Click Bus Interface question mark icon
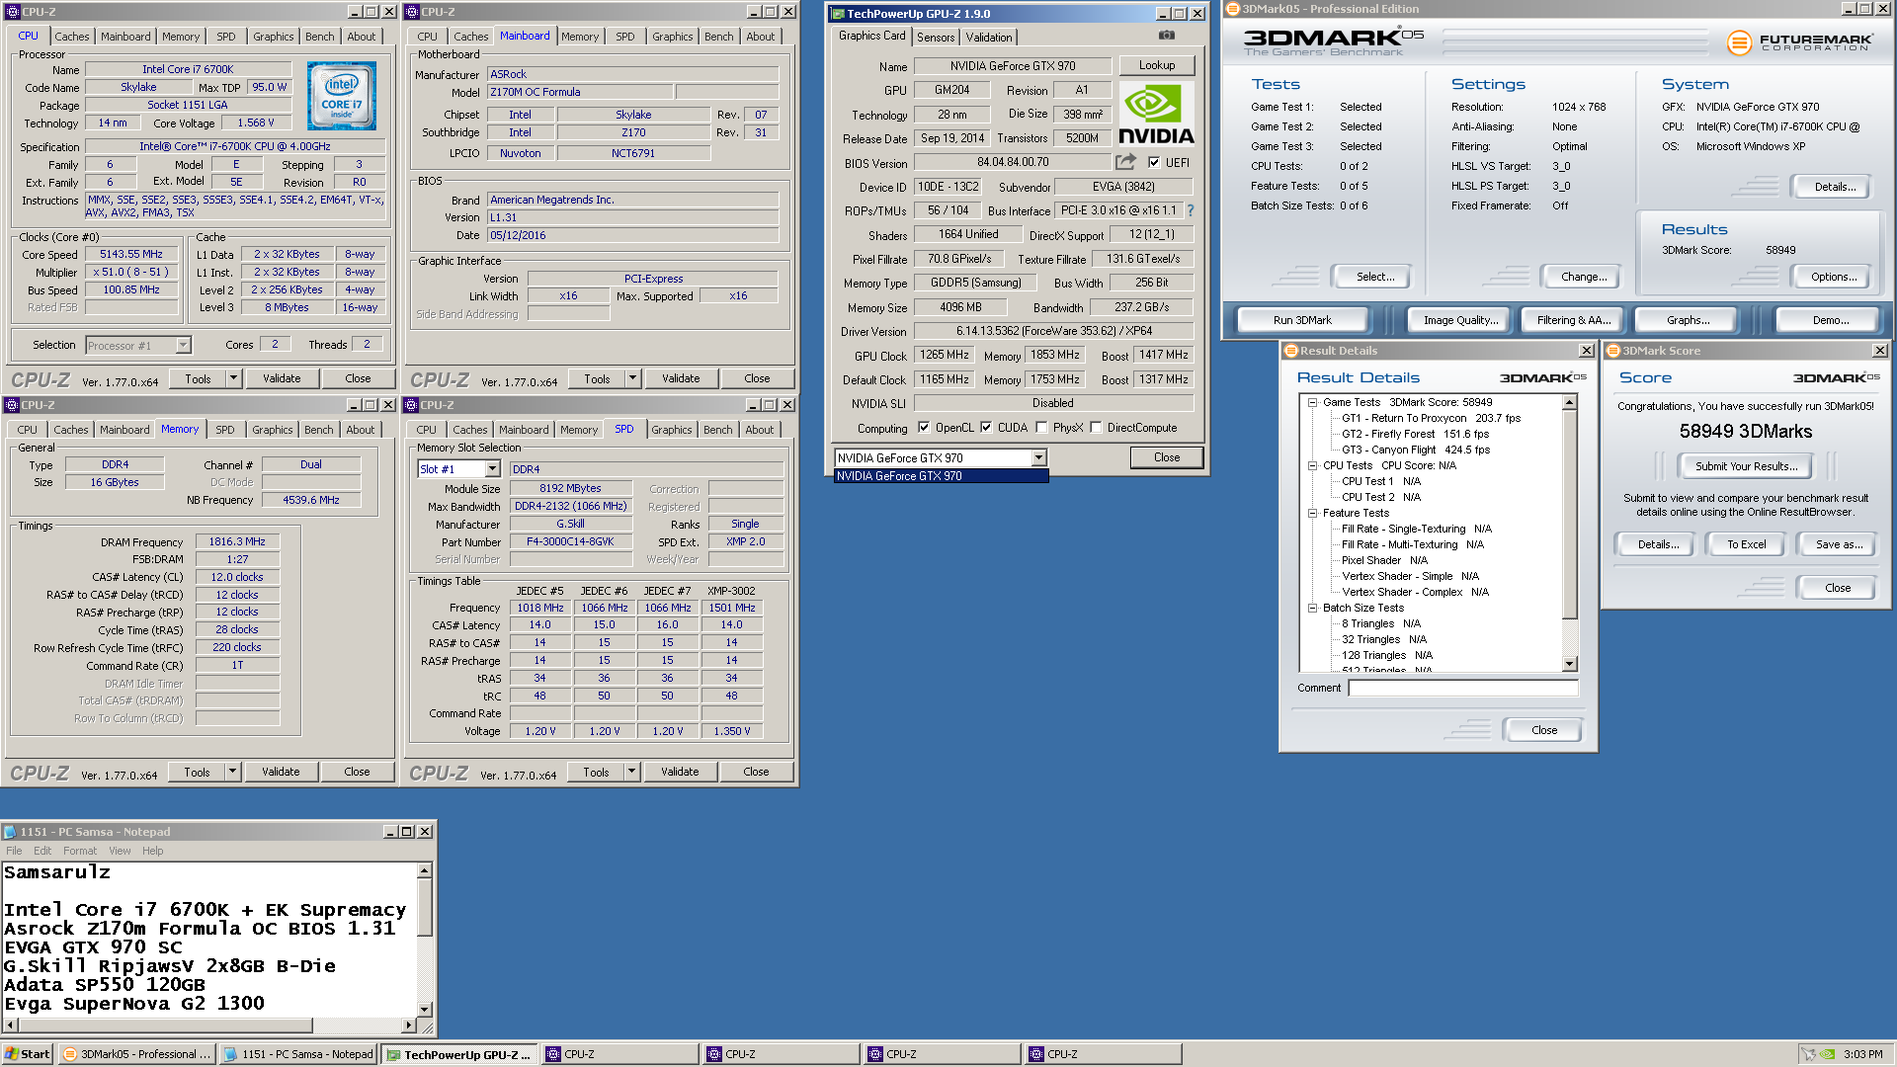The height and width of the screenshot is (1067, 1897). 1190,210
